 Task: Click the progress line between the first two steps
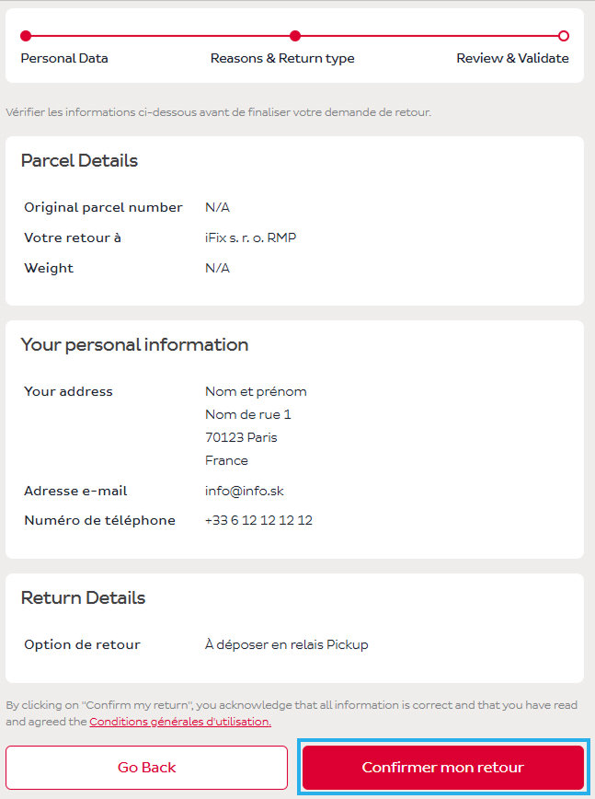[x=160, y=36]
